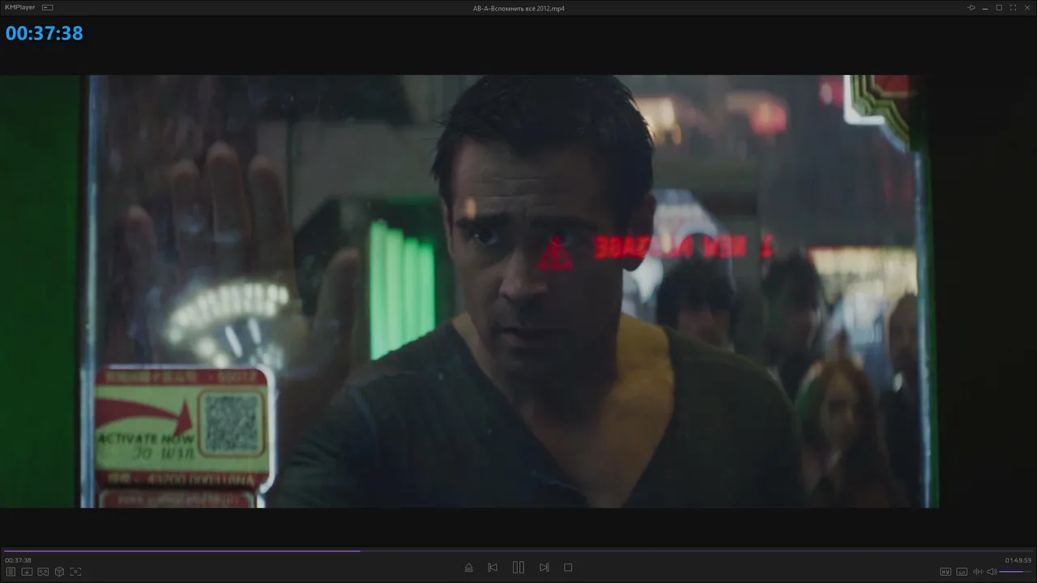
Task: Click the file title АВ-А-Вспомнить всё 2012.mp4
Action: click(518, 8)
